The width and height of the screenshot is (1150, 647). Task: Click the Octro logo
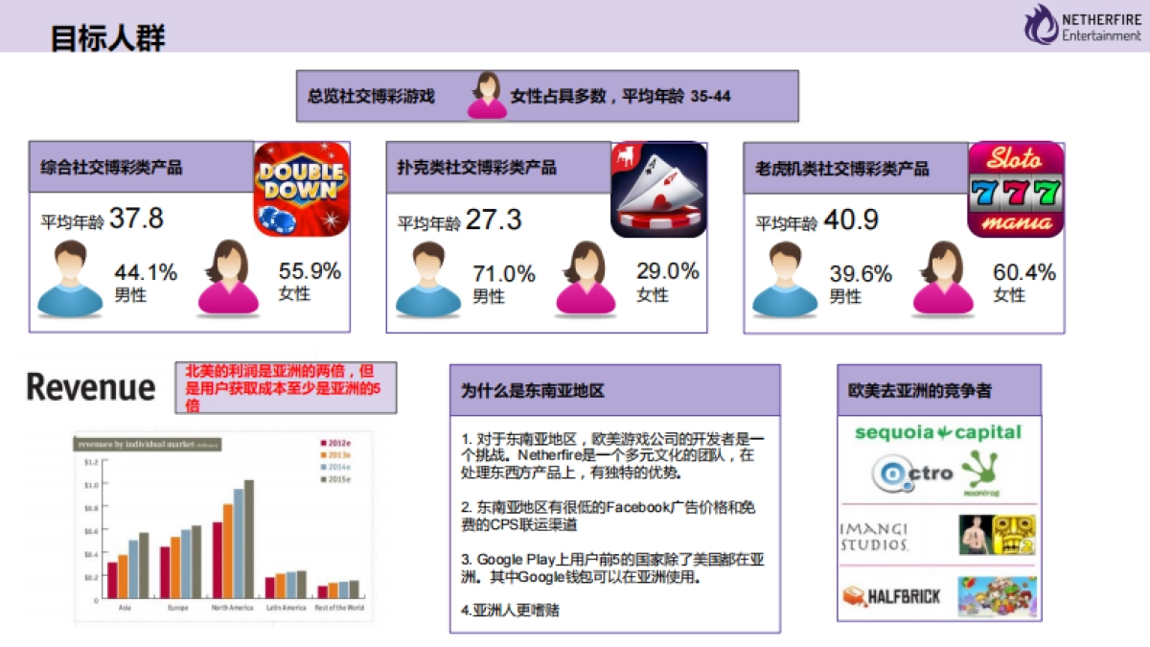point(911,474)
